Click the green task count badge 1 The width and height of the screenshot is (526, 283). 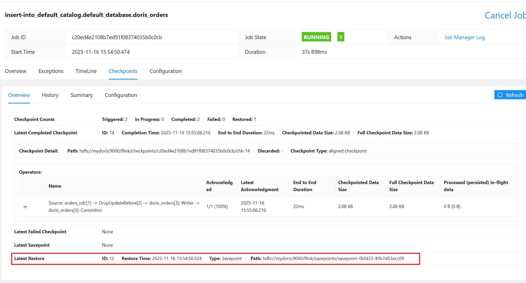(x=340, y=37)
